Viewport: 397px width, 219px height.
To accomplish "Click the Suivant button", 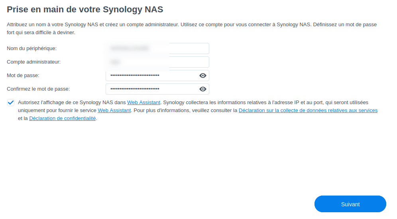I will tap(350, 204).
